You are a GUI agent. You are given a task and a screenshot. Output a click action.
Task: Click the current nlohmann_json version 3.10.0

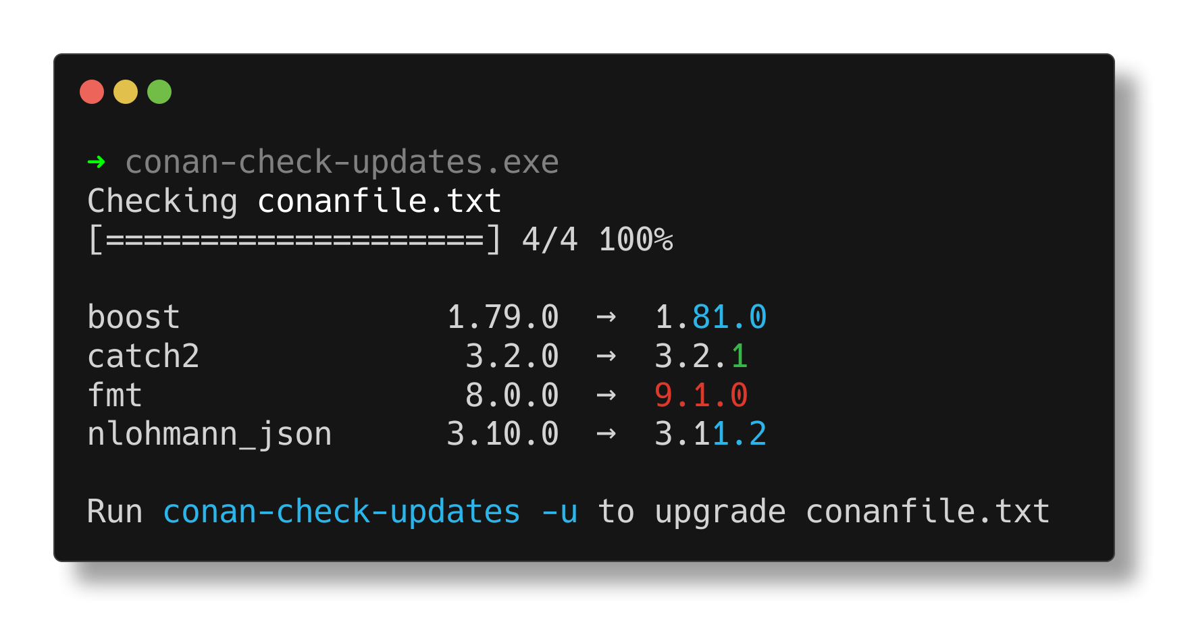click(502, 434)
